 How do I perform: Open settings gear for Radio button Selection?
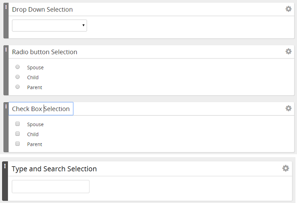pos(288,51)
